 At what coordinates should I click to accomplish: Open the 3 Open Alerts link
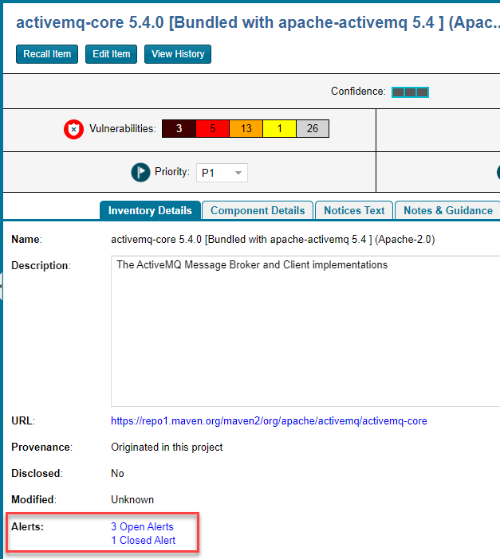tap(142, 526)
